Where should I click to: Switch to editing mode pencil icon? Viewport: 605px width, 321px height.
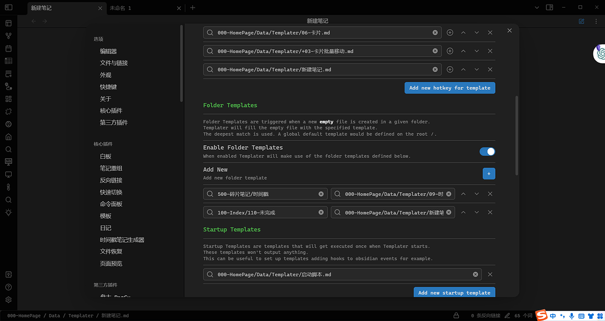pos(582,21)
